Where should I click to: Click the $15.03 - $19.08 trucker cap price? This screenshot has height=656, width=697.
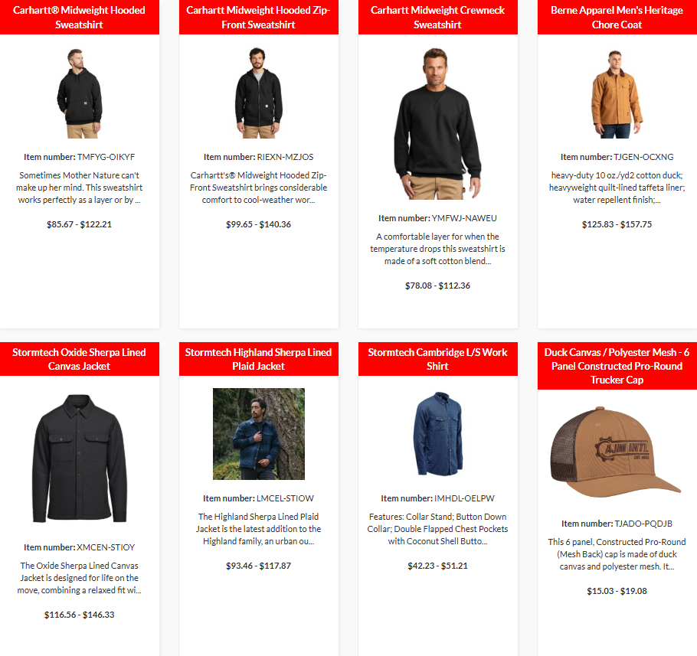point(617,591)
